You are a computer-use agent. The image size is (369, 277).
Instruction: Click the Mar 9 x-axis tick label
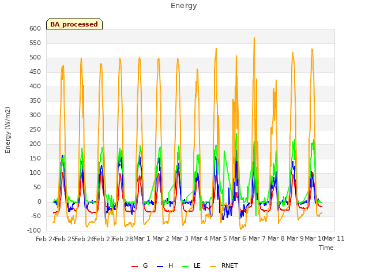[x=295, y=238]
